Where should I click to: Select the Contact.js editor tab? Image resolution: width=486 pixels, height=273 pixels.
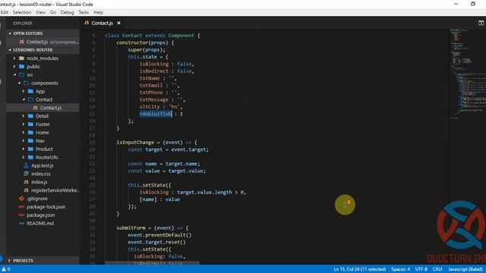pos(103,23)
